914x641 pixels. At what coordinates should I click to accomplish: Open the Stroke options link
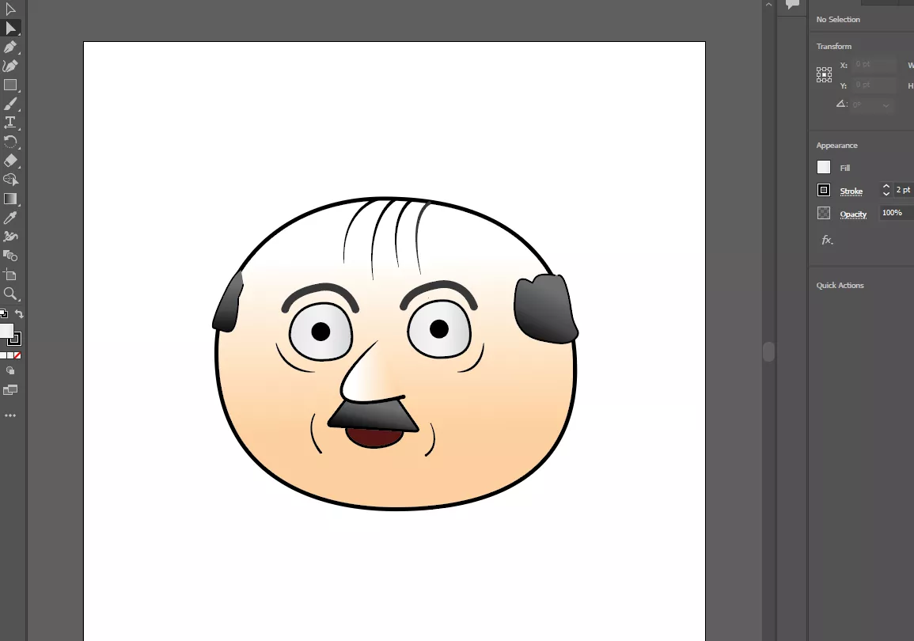(x=851, y=192)
